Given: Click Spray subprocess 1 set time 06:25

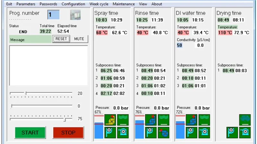Looking at the screenshot, I should [x=106, y=70].
